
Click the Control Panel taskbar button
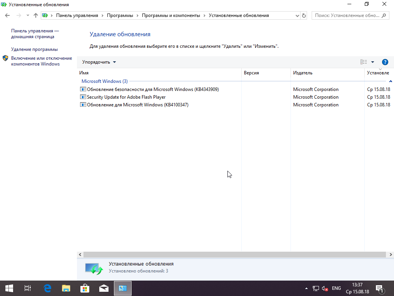pyautogui.click(x=123, y=288)
